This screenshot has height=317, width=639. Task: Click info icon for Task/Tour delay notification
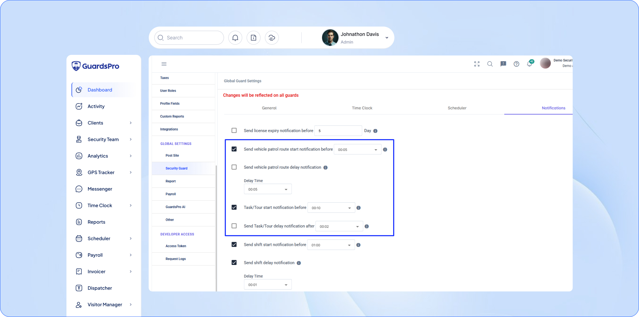[x=367, y=227]
